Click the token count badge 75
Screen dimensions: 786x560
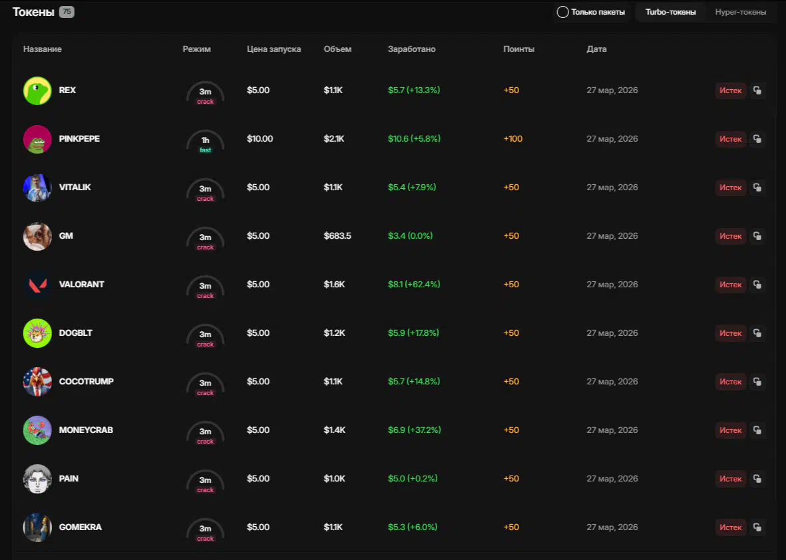[67, 12]
